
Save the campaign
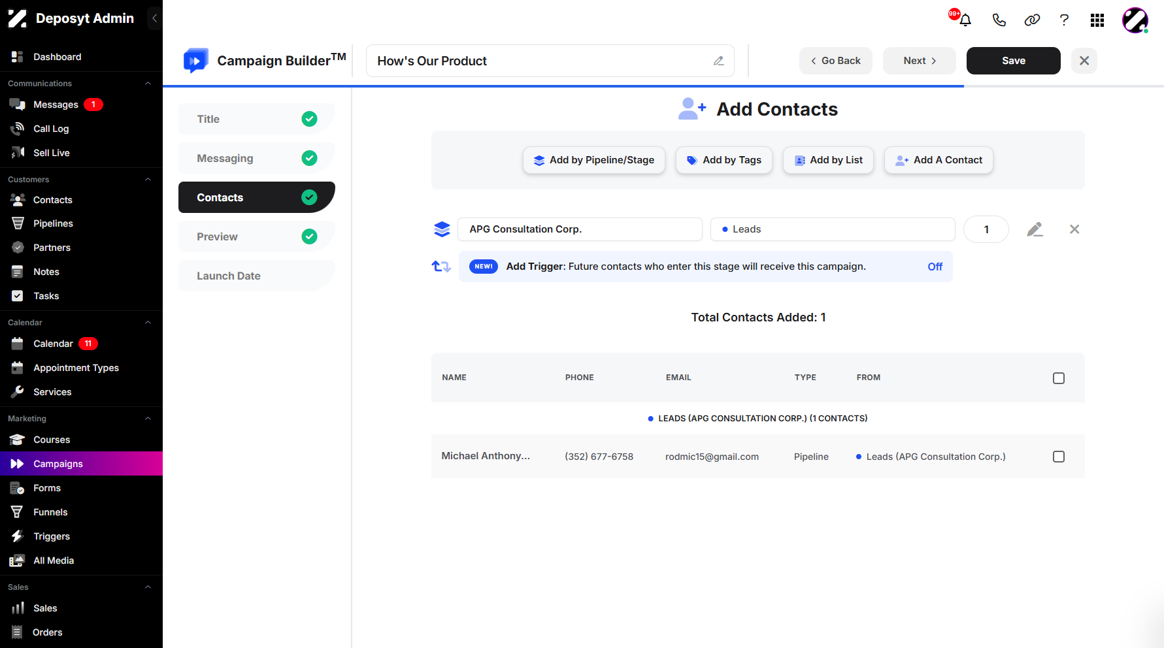[1013, 61]
